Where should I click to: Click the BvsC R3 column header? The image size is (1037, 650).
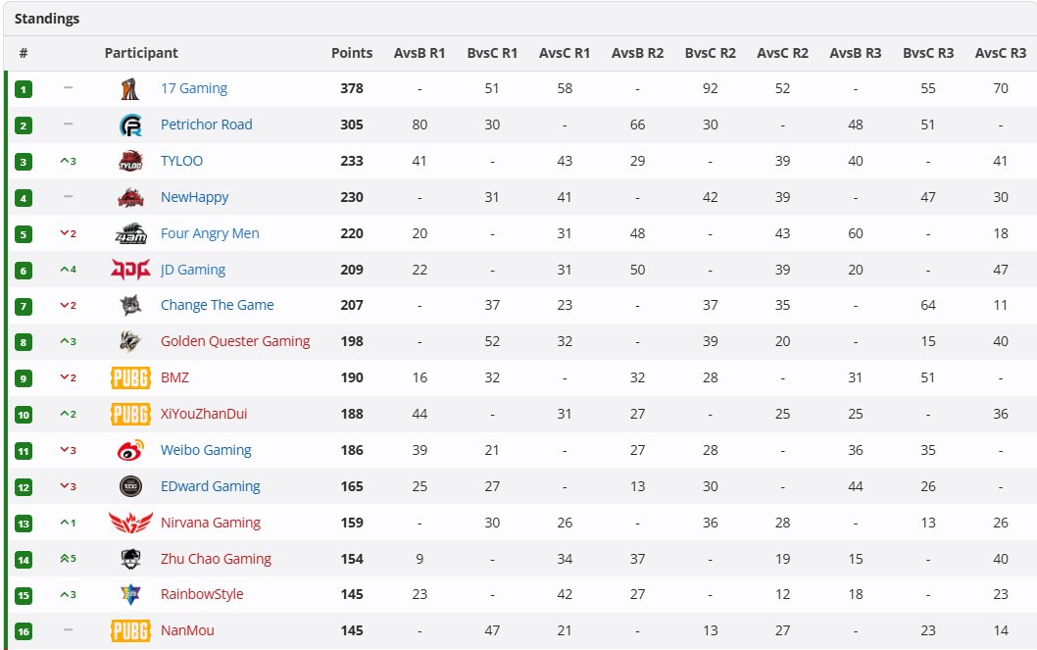click(928, 53)
